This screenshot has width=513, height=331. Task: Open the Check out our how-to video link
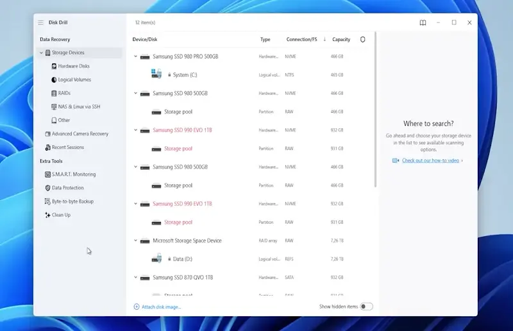pos(430,160)
